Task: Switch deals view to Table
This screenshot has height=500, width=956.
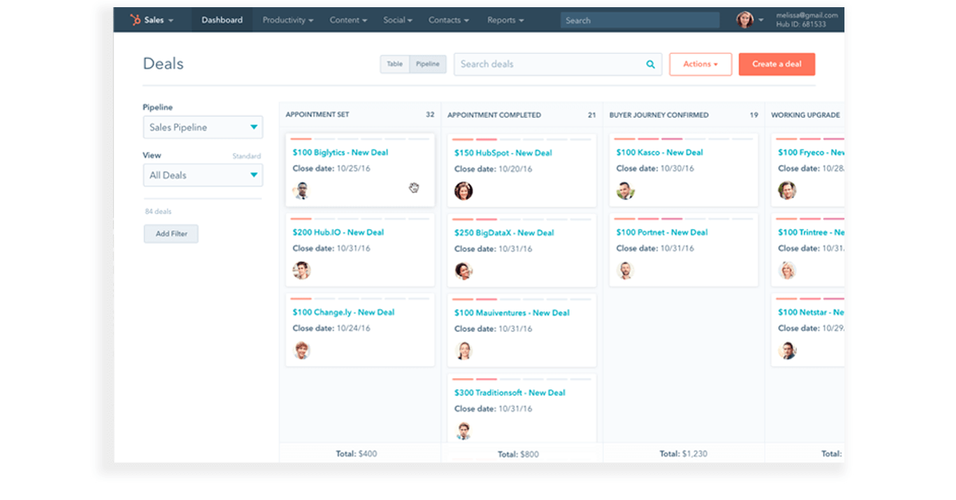Action: pyautogui.click(x=394, y=64)
